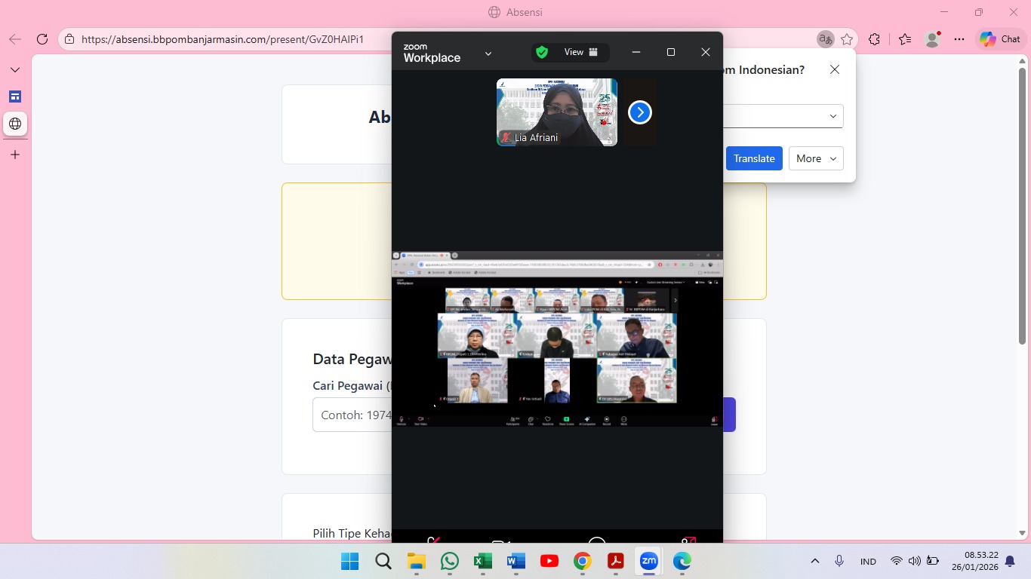Dismiss the translate popup with X
The image size is (1031, 579).
pyautogui.click(x=834, y=69)
